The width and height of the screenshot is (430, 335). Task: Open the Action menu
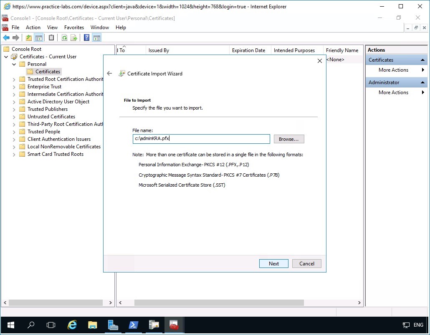[33, 27]
